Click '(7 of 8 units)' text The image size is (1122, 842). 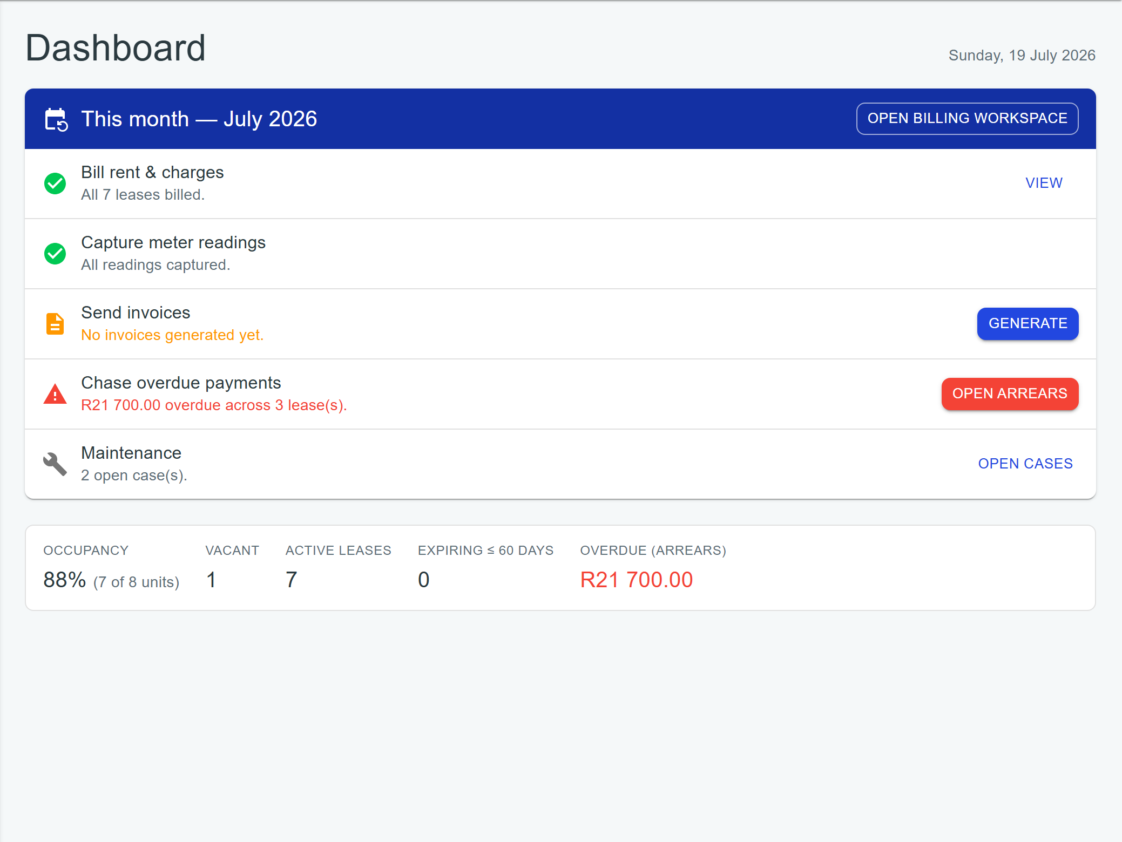(x=136, y=582)
